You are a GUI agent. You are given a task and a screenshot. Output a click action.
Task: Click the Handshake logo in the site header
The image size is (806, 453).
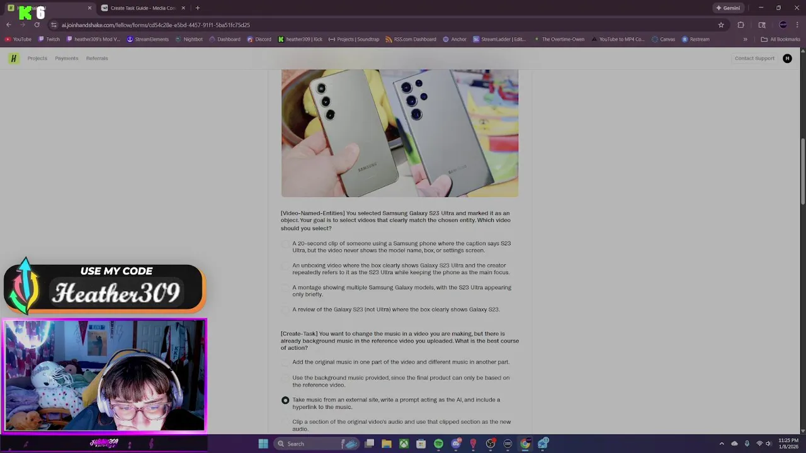(x=14, y=58)
